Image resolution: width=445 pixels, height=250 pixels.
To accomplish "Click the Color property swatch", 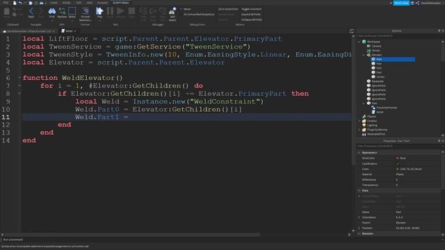I will (x=397, y=169).
